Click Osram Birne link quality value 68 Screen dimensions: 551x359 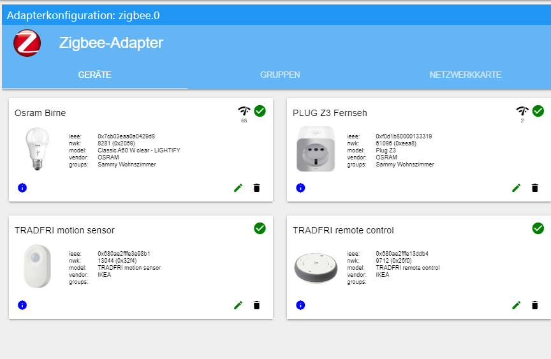pos(244,121)
